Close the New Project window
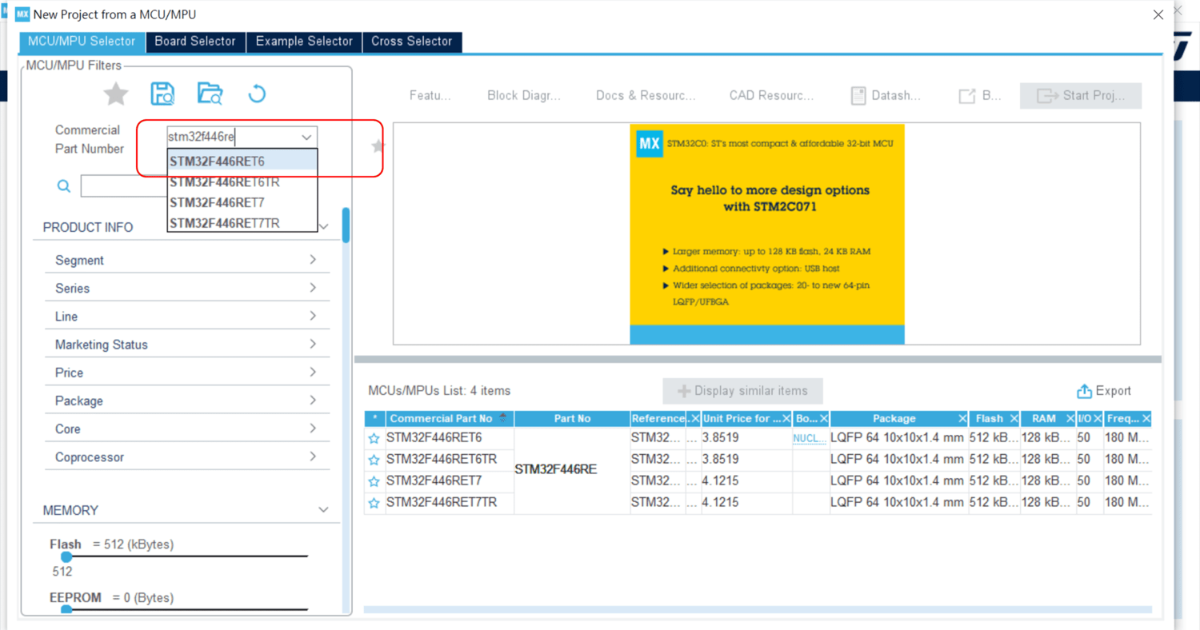This screenshot has width=1200, height=630. point(1158,15)
